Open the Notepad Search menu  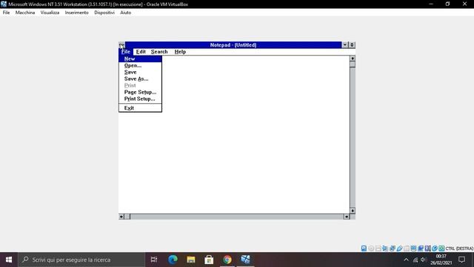(159, 52)
